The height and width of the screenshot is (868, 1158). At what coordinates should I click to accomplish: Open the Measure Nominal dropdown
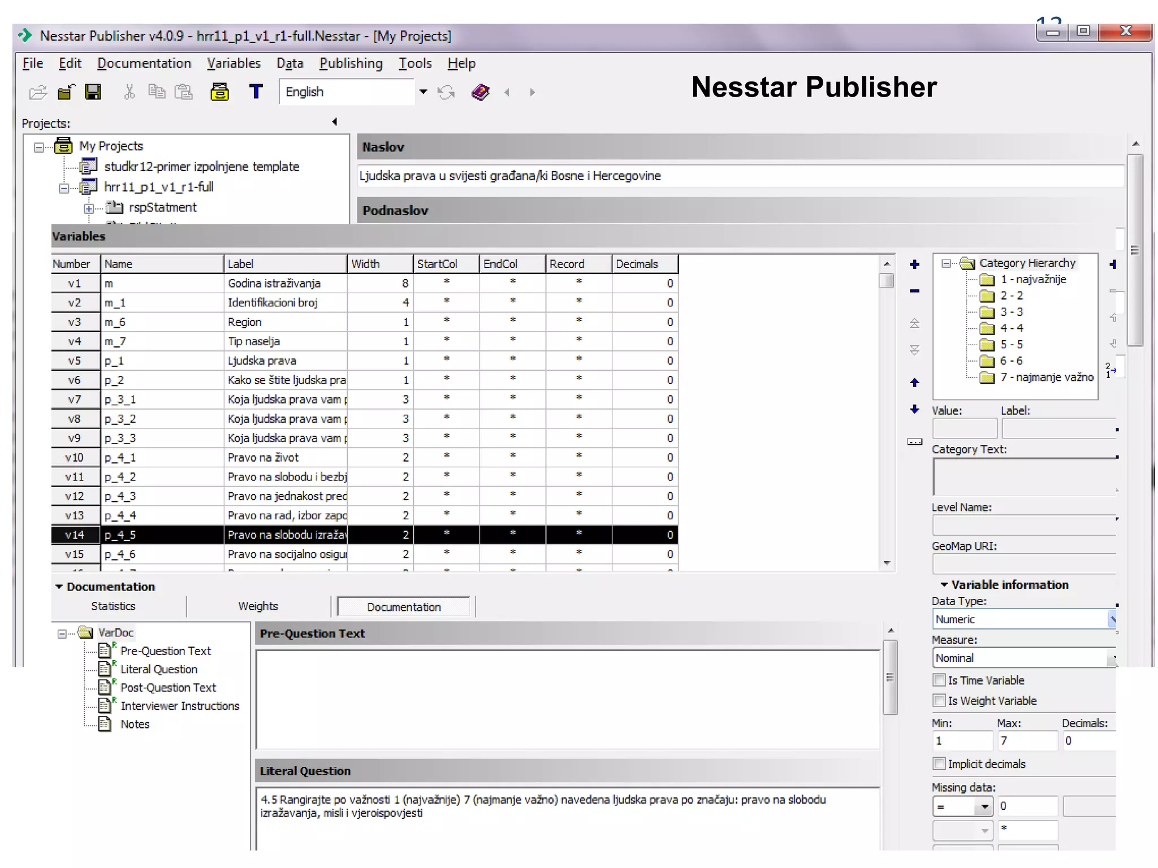click(1112, 658)
